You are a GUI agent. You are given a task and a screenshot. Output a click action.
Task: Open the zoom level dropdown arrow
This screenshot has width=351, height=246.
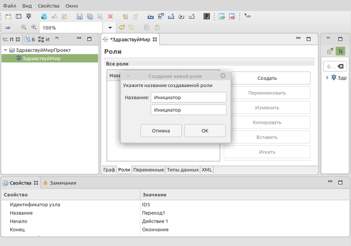(x=110, y=28)
